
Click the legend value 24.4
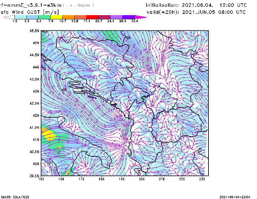point(111,21)
